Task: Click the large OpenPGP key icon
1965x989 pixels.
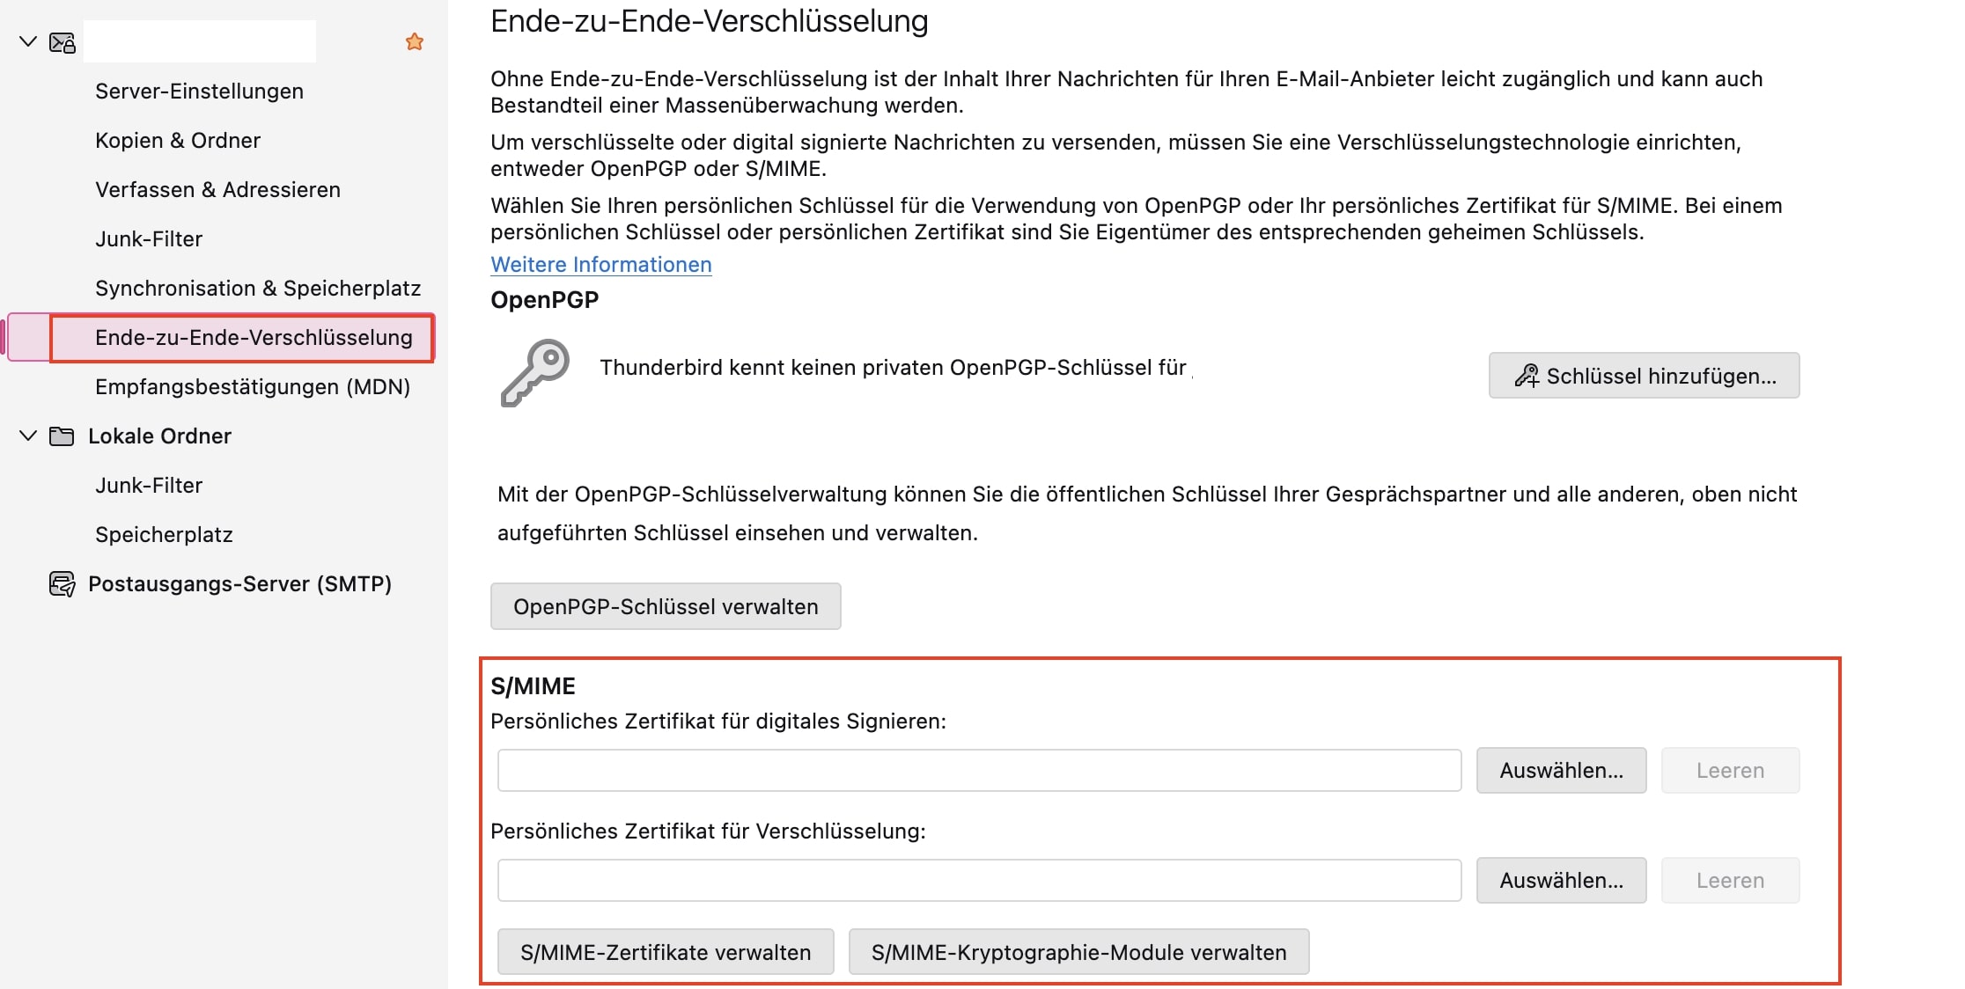Action: (x=535, y=373)
